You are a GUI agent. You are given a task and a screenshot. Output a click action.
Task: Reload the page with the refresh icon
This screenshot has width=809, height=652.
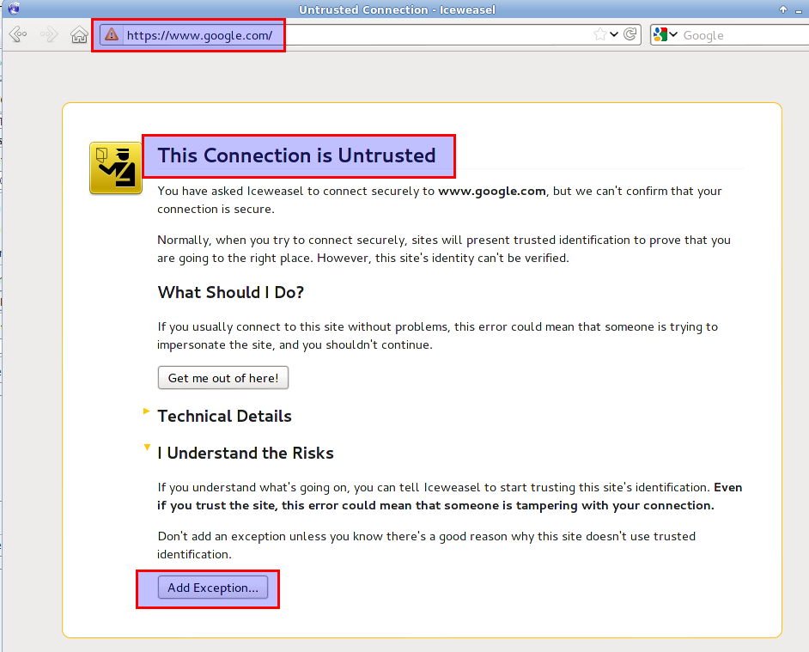pyautogui.click(x=630, y=34)
